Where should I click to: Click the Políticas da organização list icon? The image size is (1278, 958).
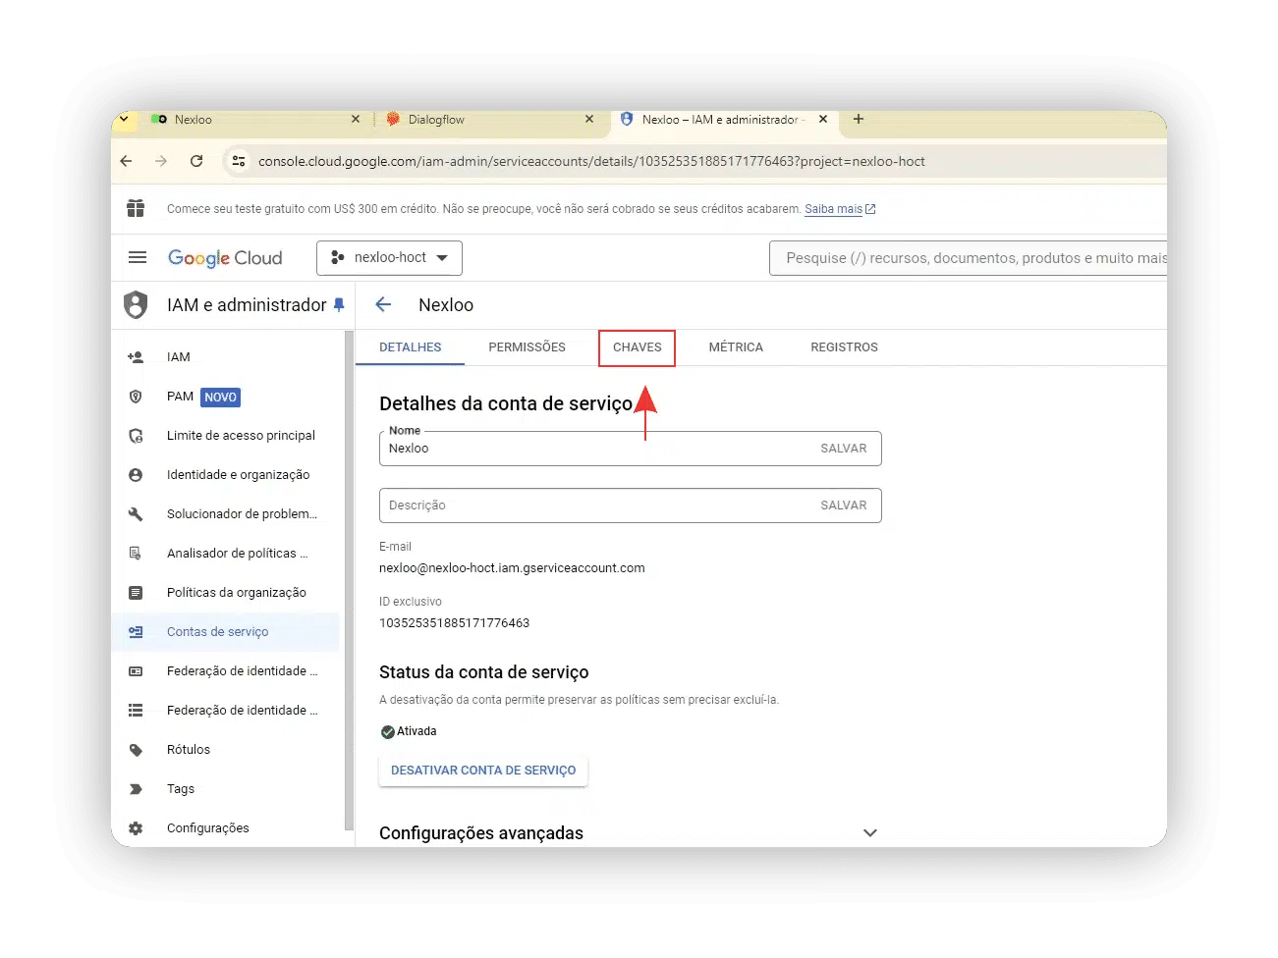136,593
